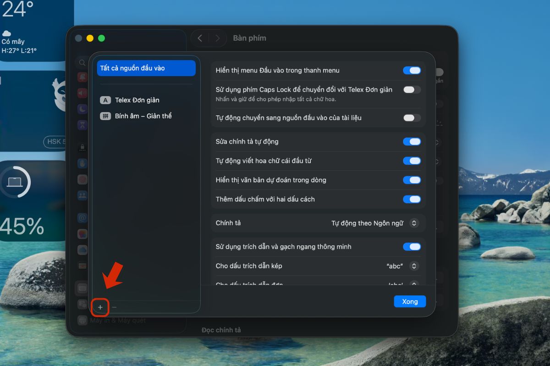Disable Hiển thị văn bản dự đoán trong dòng
550x366 pixels.
412,180
